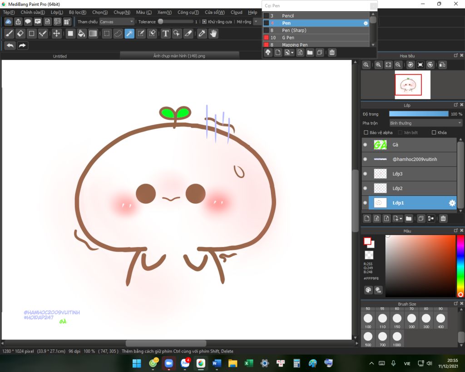Hide the Gà layer
This screenshot has height=372, width=465.
(365, 145)
